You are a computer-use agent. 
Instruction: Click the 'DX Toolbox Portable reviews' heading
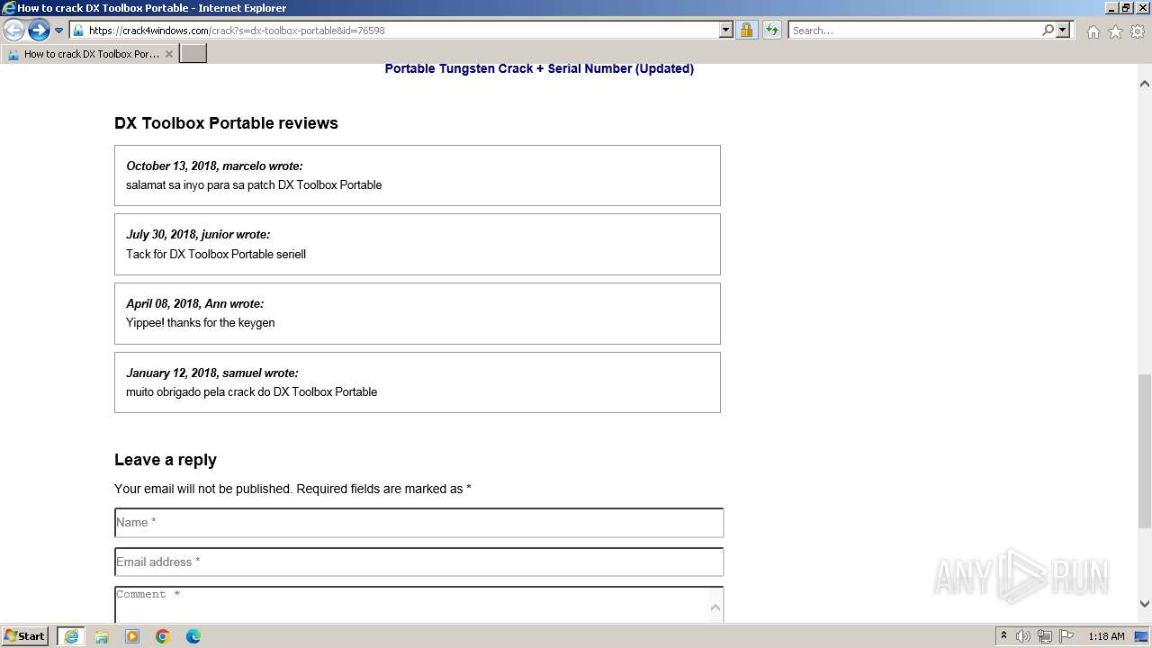click(x=226, y=123)
